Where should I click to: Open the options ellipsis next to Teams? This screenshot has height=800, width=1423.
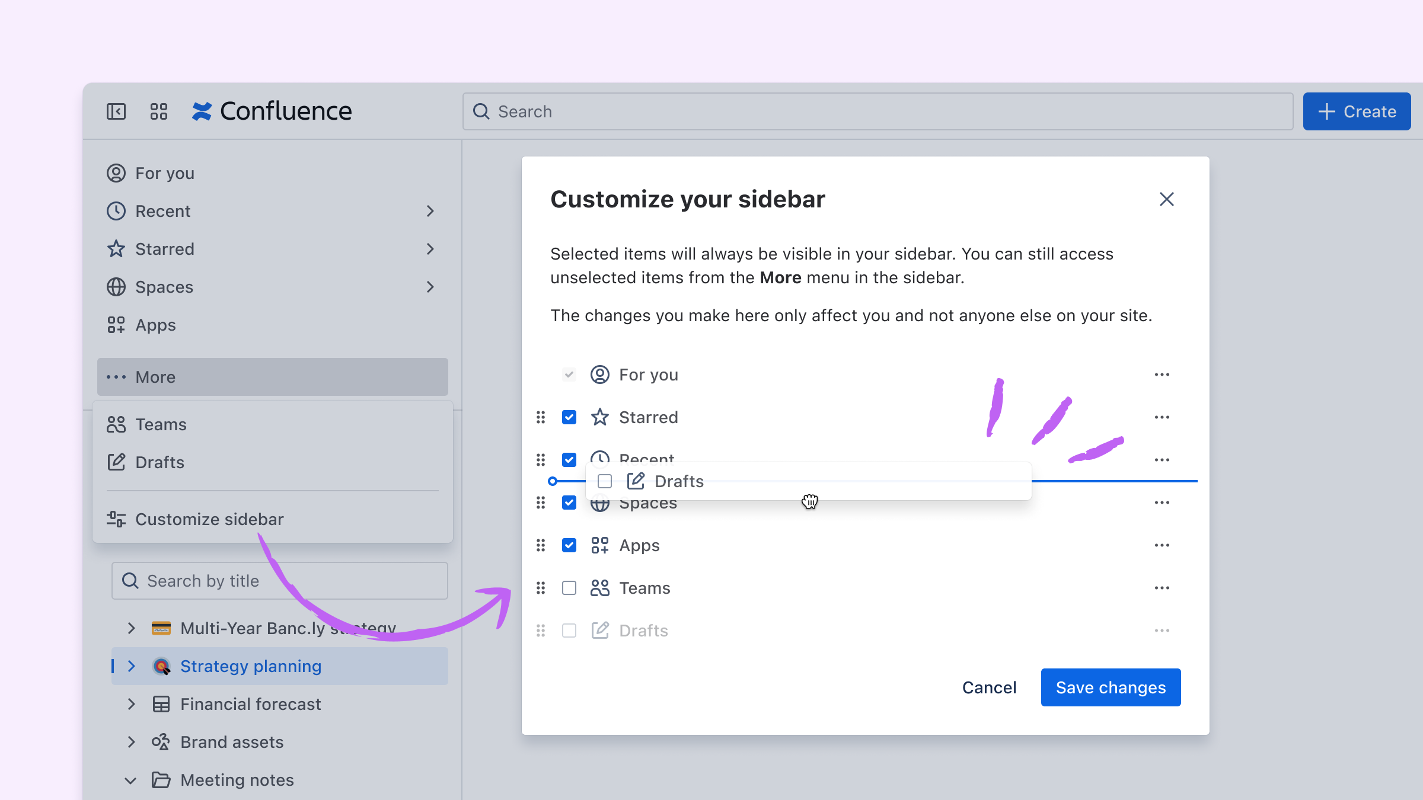tap(1162, 587)
